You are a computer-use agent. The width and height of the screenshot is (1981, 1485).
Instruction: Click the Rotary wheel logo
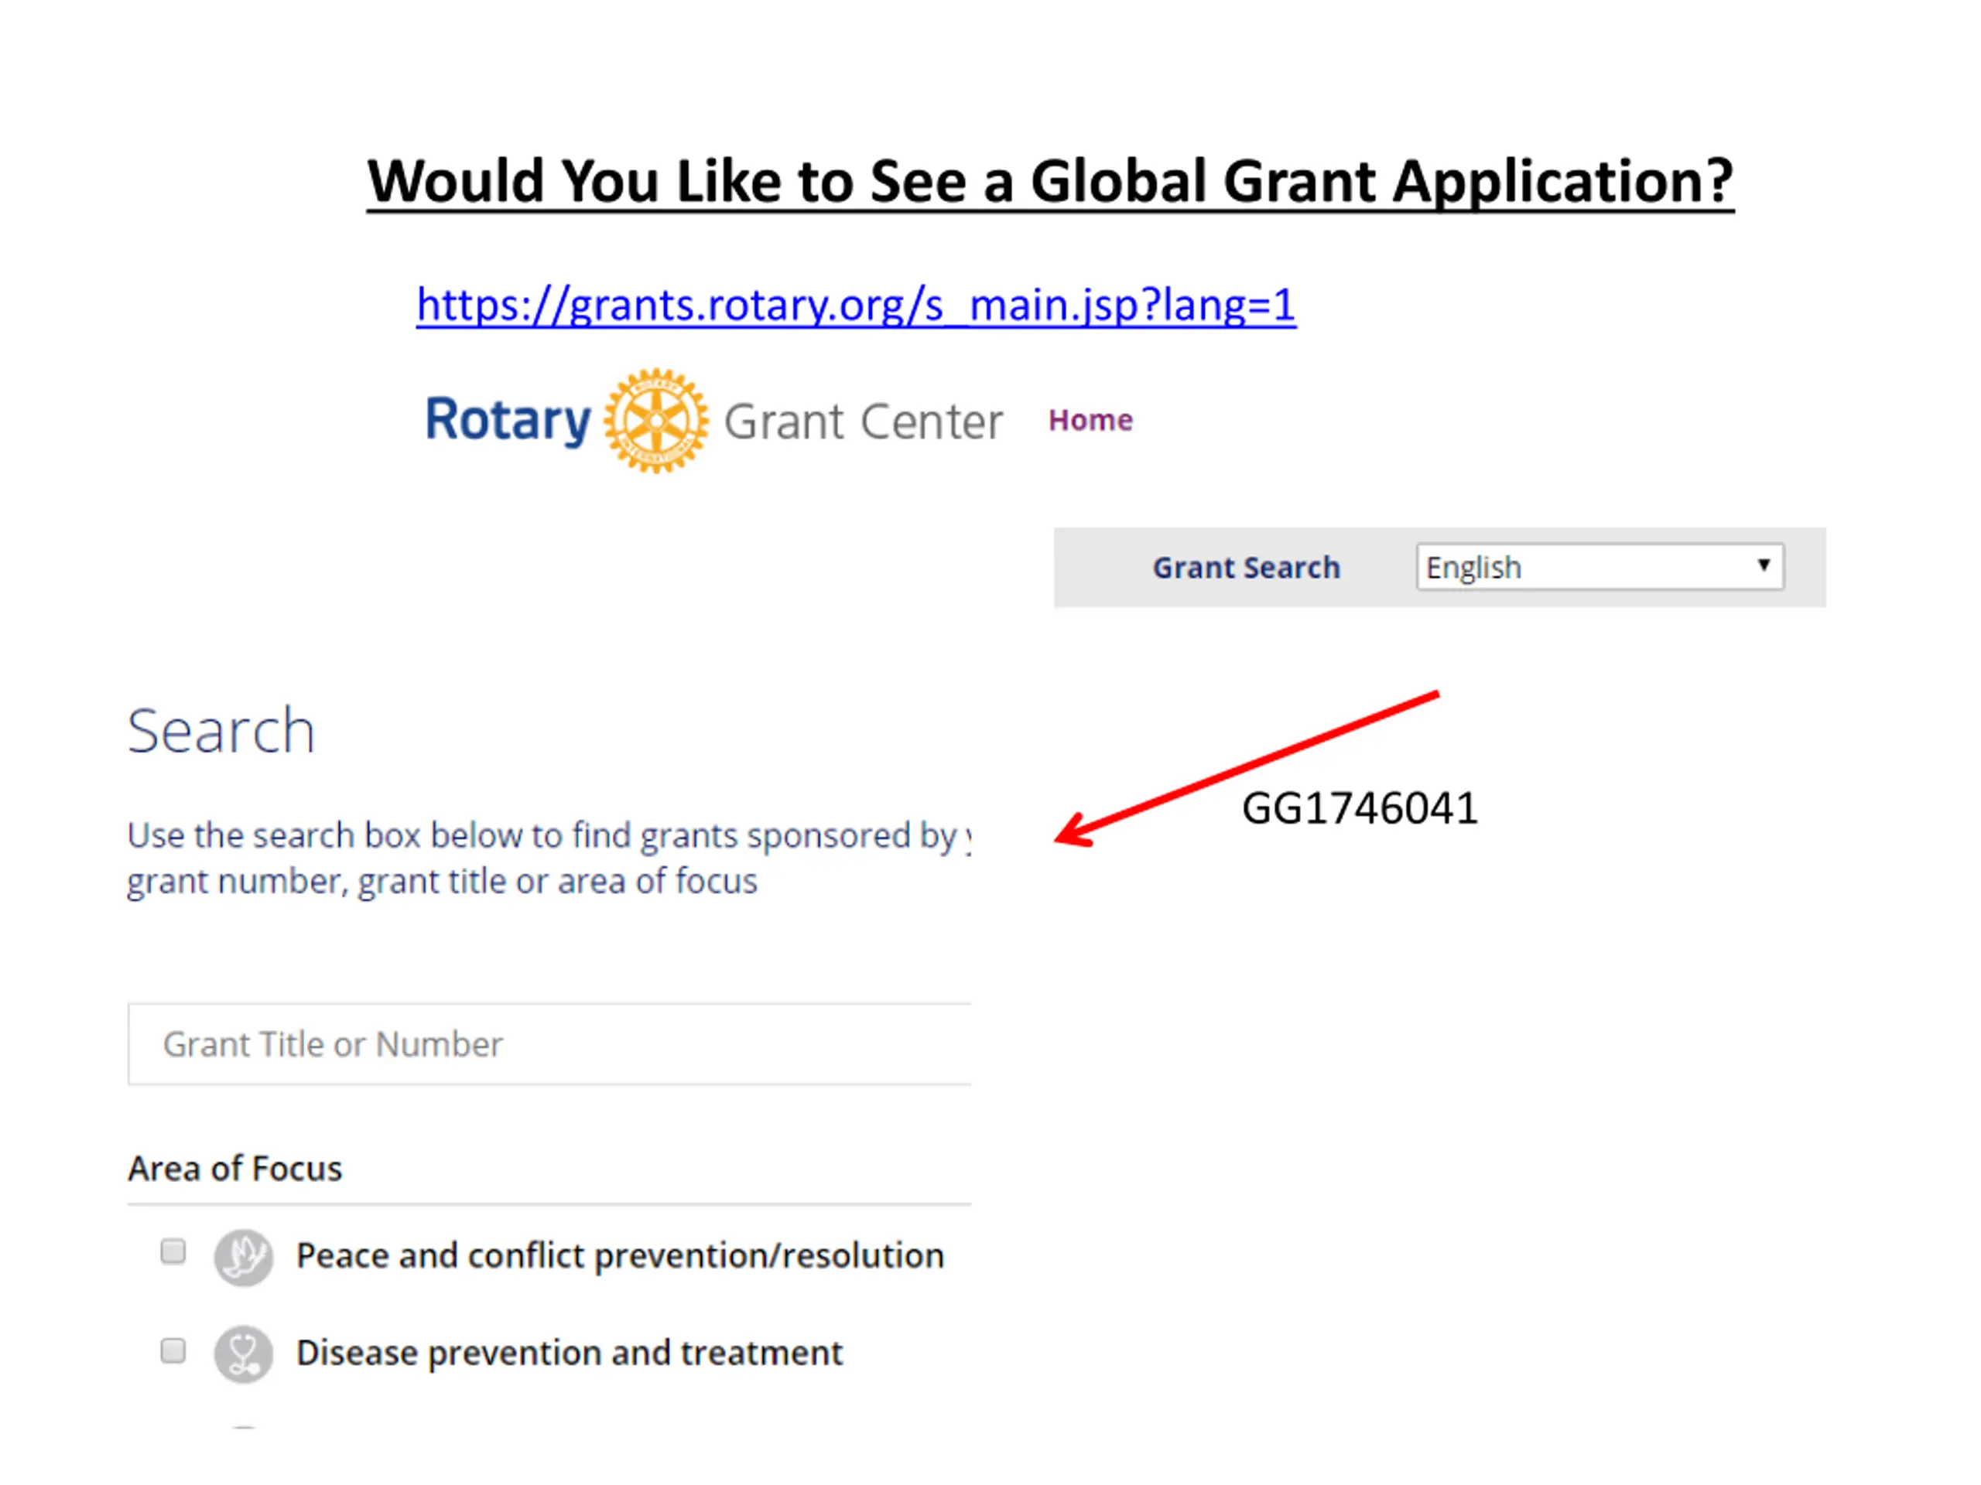(x=655, y=420)
